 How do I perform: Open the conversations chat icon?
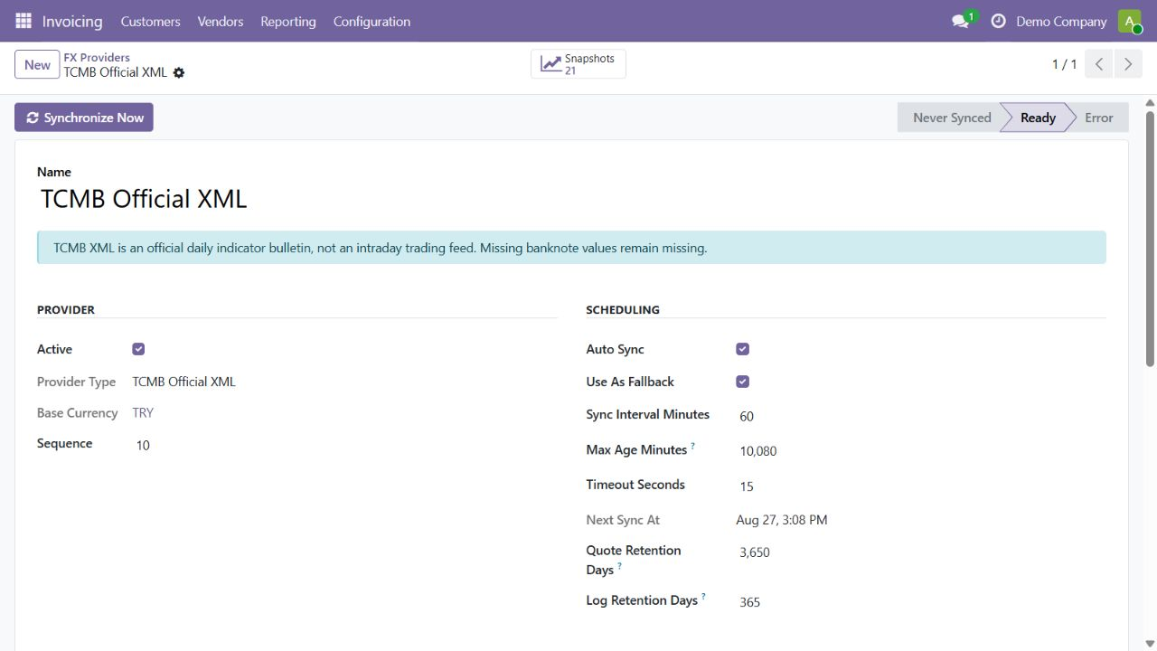click(x=961, y=21)
